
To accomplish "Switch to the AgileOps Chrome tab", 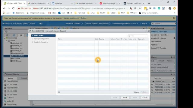I will pyautogui.click(x=62, y=3).
